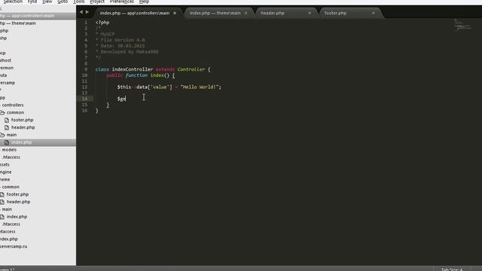Close the index.php — theme\main tab
482x271 pixels.
[x=246, y=14]
